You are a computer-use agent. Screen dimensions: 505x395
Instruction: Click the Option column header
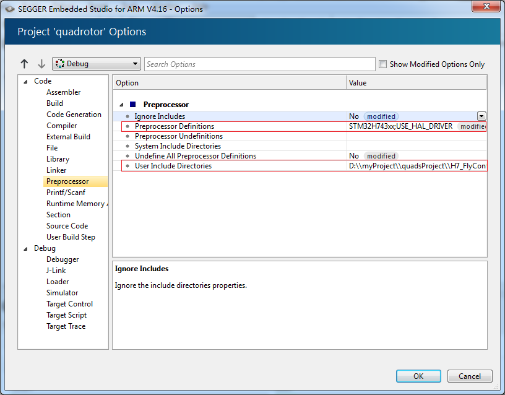230,83
